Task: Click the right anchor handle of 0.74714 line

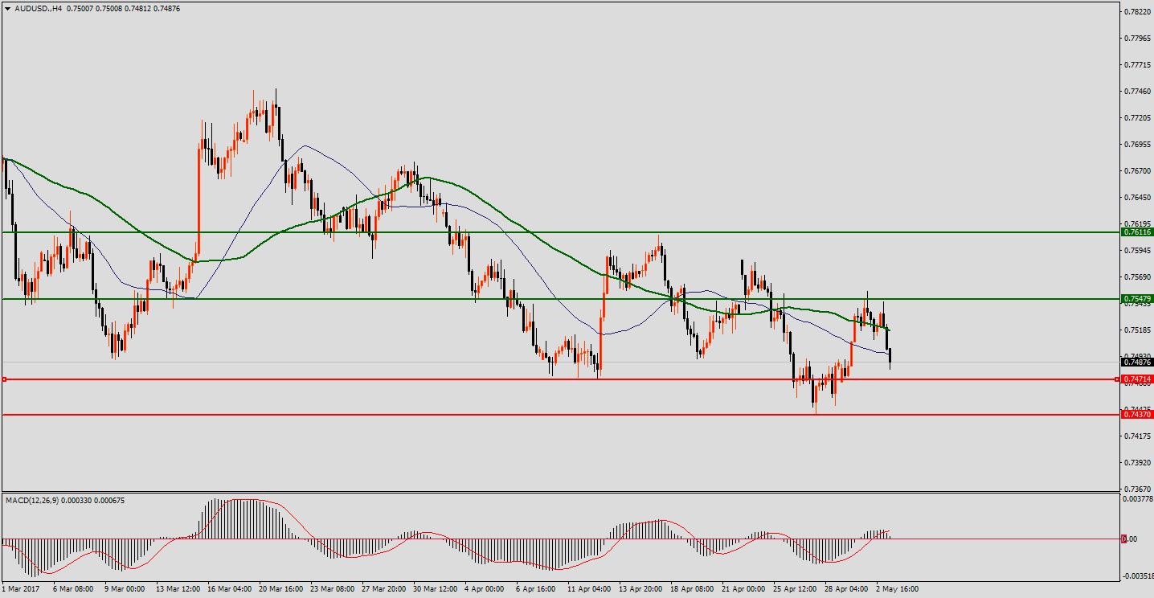Action: (1118, 379)
